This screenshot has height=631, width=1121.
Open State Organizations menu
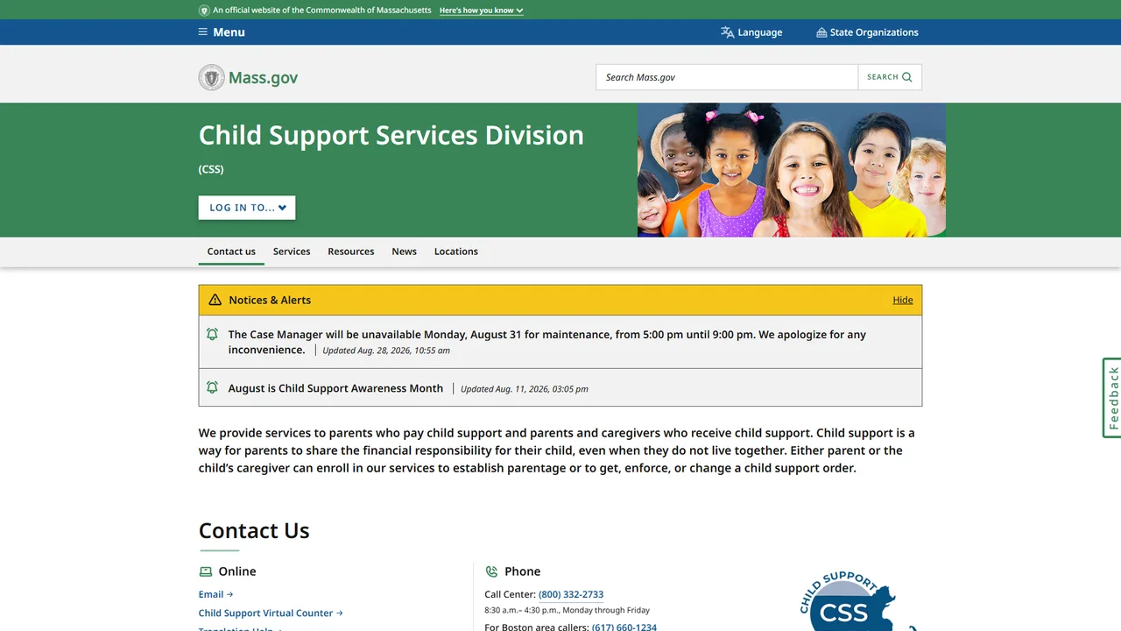(x=867, y=32)
